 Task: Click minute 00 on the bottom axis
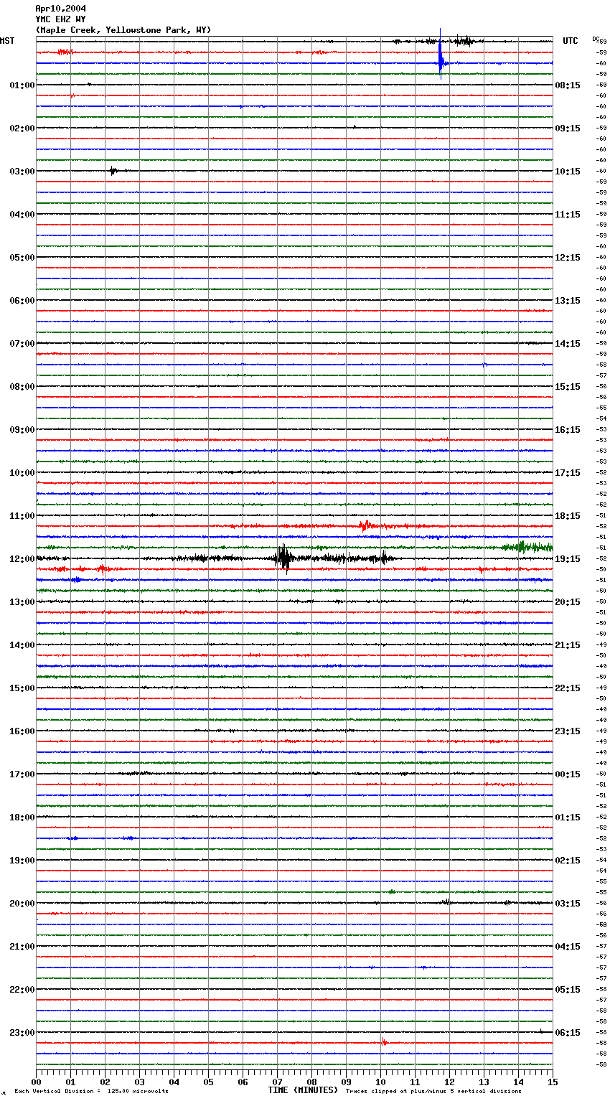(x=36, y=1082)
